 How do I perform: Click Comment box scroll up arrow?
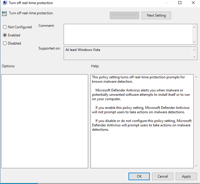tap(194, 27)
